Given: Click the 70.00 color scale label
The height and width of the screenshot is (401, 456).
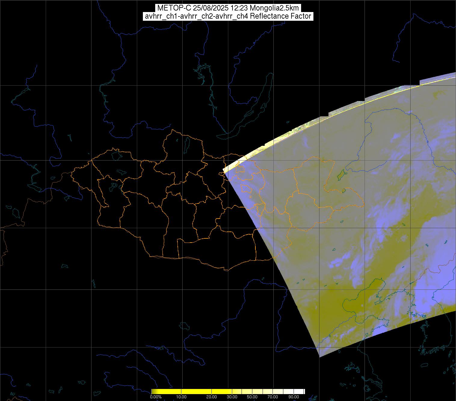Looking at the screenshot, I should [x=273, y=397].
